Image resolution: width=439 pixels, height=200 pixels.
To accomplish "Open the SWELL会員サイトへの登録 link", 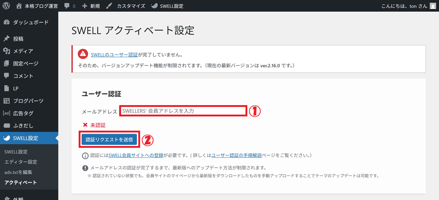I will pos(136,155).
